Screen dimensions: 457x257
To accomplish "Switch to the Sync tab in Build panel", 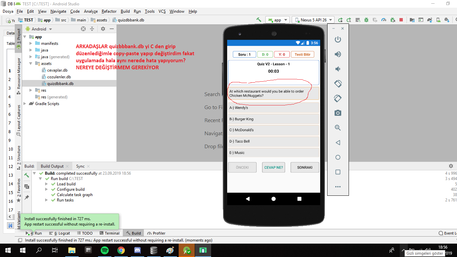I will coord(80,166).
